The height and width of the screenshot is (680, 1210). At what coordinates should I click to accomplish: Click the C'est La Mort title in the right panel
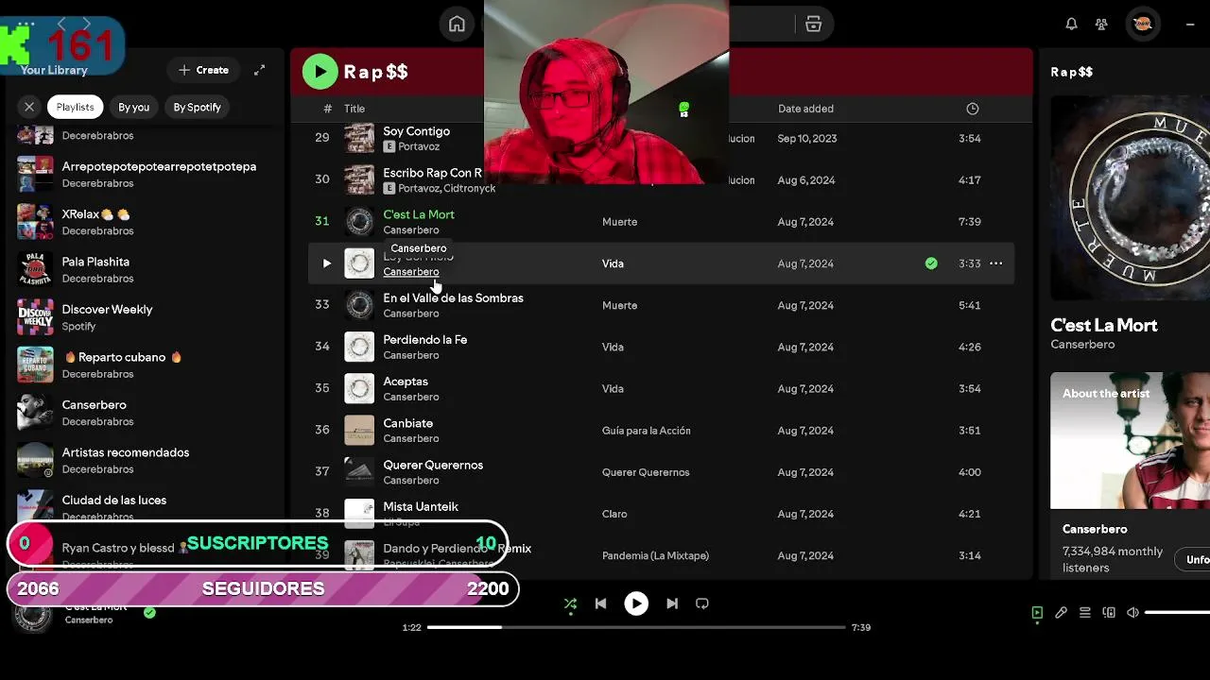click(x=1104, y=325)
